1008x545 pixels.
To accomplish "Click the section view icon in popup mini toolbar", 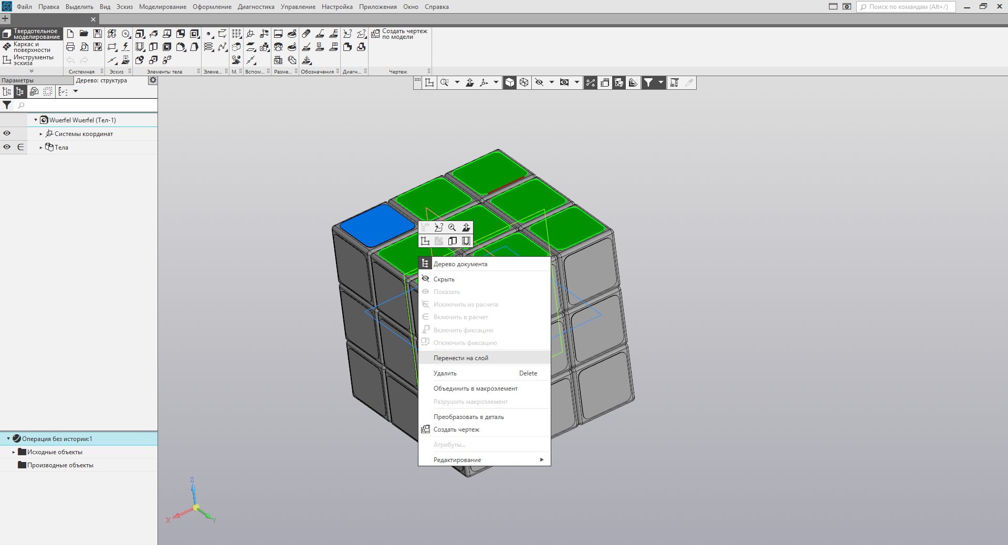I will click(x=453, y=241).
